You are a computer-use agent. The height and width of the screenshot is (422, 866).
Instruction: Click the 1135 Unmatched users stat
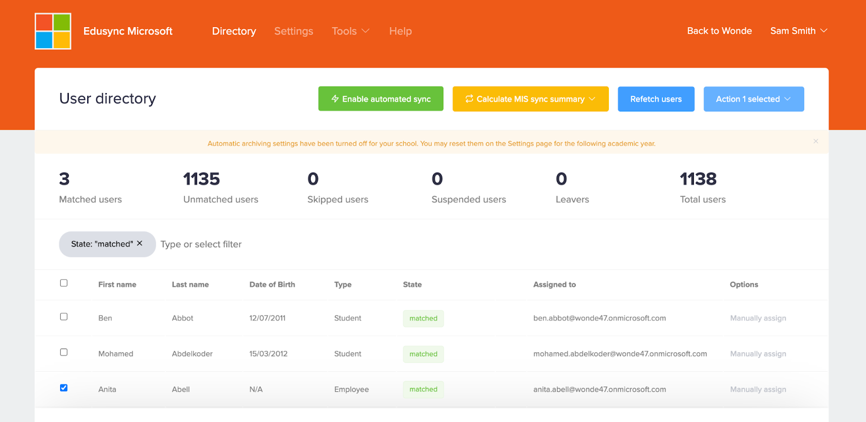[221, 188]
